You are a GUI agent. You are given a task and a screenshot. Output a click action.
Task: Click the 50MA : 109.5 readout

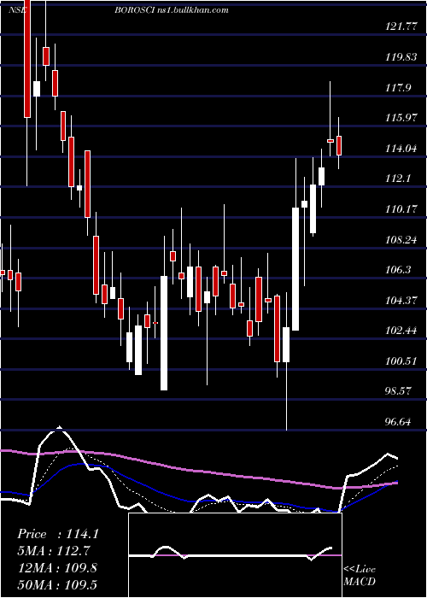click(57, 585)
